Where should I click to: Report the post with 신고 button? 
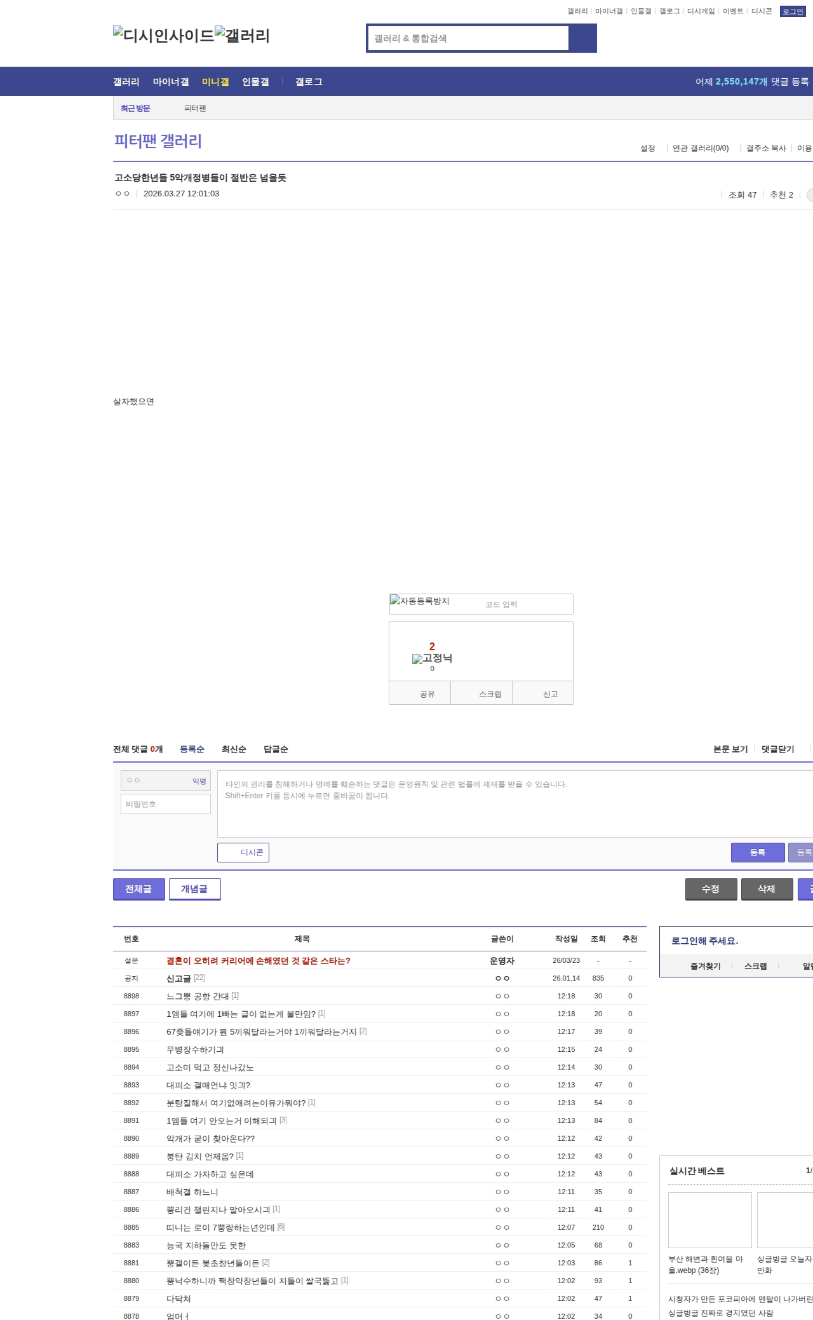tap(543, 693)
